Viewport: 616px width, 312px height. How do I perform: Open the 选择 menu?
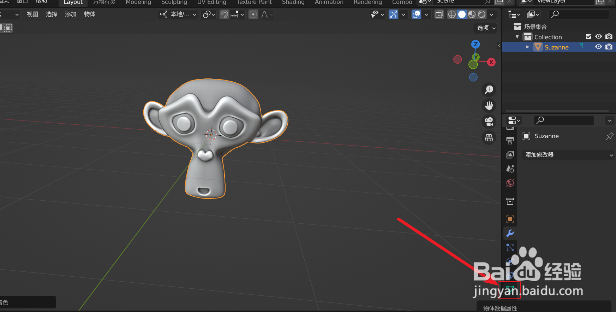pyautogui.click(x=52, y=14)
